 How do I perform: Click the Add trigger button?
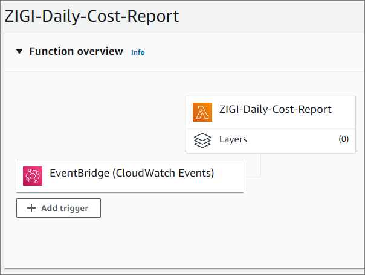coord(59,208)
